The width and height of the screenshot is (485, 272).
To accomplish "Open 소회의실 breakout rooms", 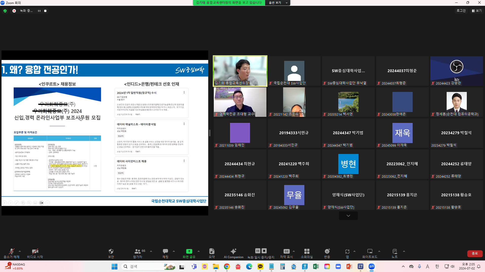I will point(307,253).
